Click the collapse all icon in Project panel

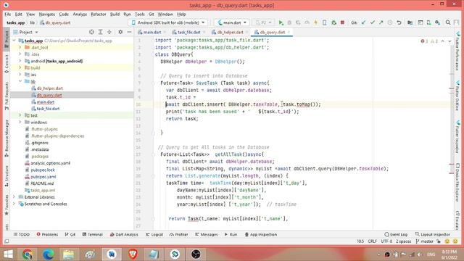109,32
